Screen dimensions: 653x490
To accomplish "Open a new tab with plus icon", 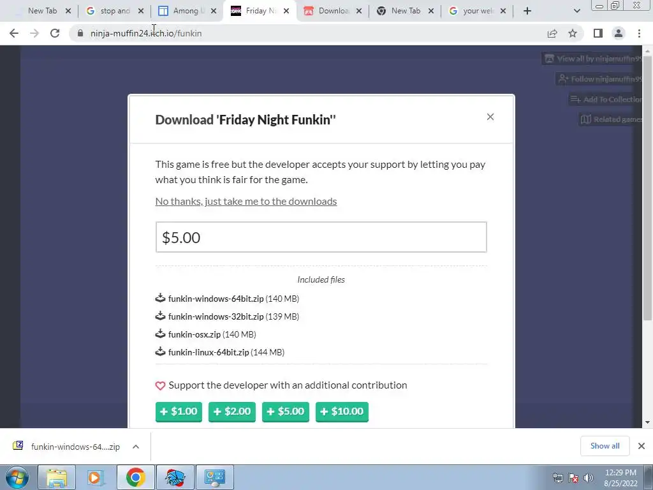I will 527,11.
